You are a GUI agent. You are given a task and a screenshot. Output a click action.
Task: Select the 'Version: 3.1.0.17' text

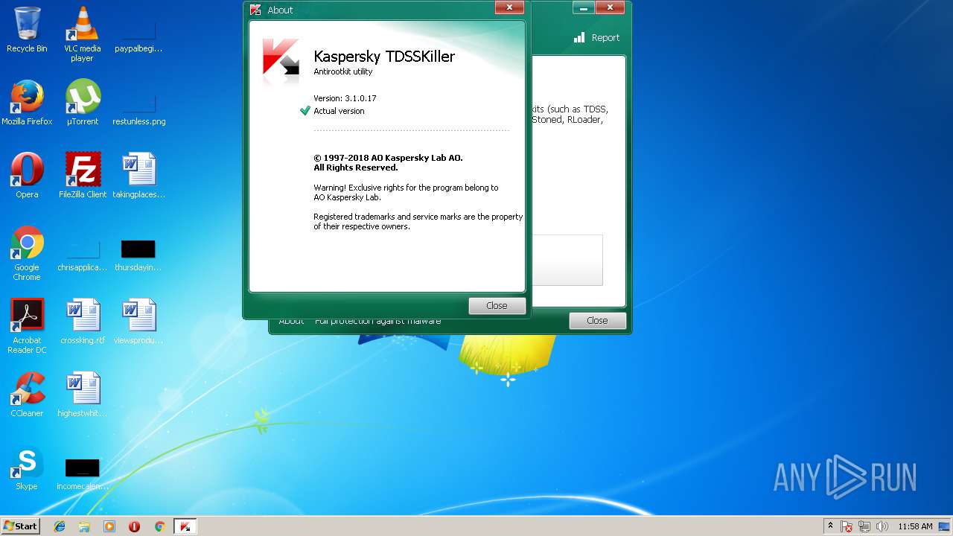coord(345,98)
